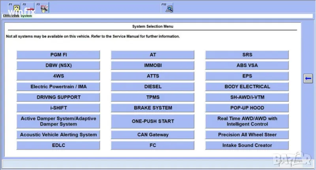Image resolution: width=316 pixels, height=170 pixels.
Task: Choose Acoustic Vehicle Alerting System
Action: tap(58, 135)
